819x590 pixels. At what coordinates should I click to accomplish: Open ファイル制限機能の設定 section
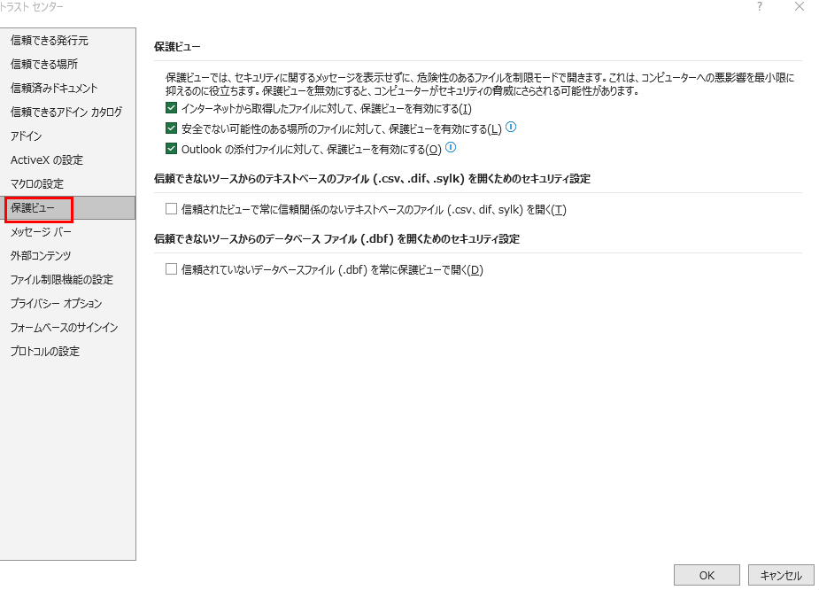[x=62, y=279]
